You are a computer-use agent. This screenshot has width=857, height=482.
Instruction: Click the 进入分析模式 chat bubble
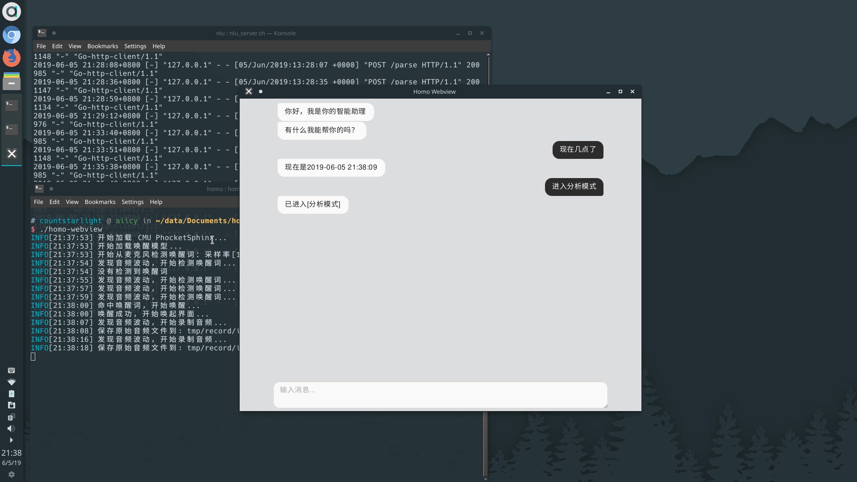coord(574,187)
